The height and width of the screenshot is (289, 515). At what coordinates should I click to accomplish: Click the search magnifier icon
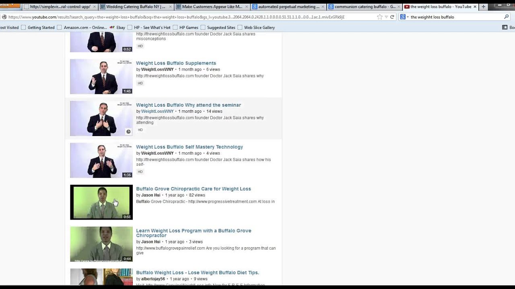pos(507,17)
